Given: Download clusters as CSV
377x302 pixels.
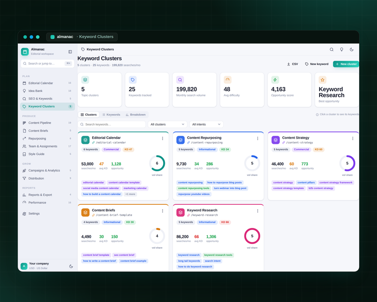Looking at the screenshot, I should pos(292,64).
